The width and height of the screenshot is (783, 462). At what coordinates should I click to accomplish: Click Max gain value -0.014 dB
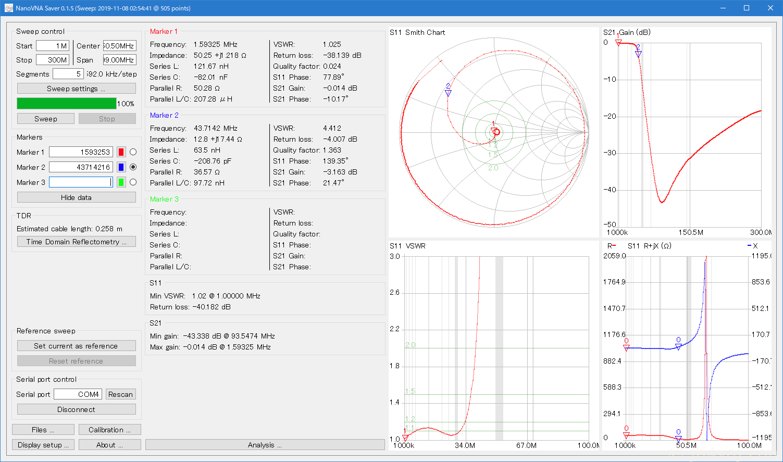[x=202, y=347]
